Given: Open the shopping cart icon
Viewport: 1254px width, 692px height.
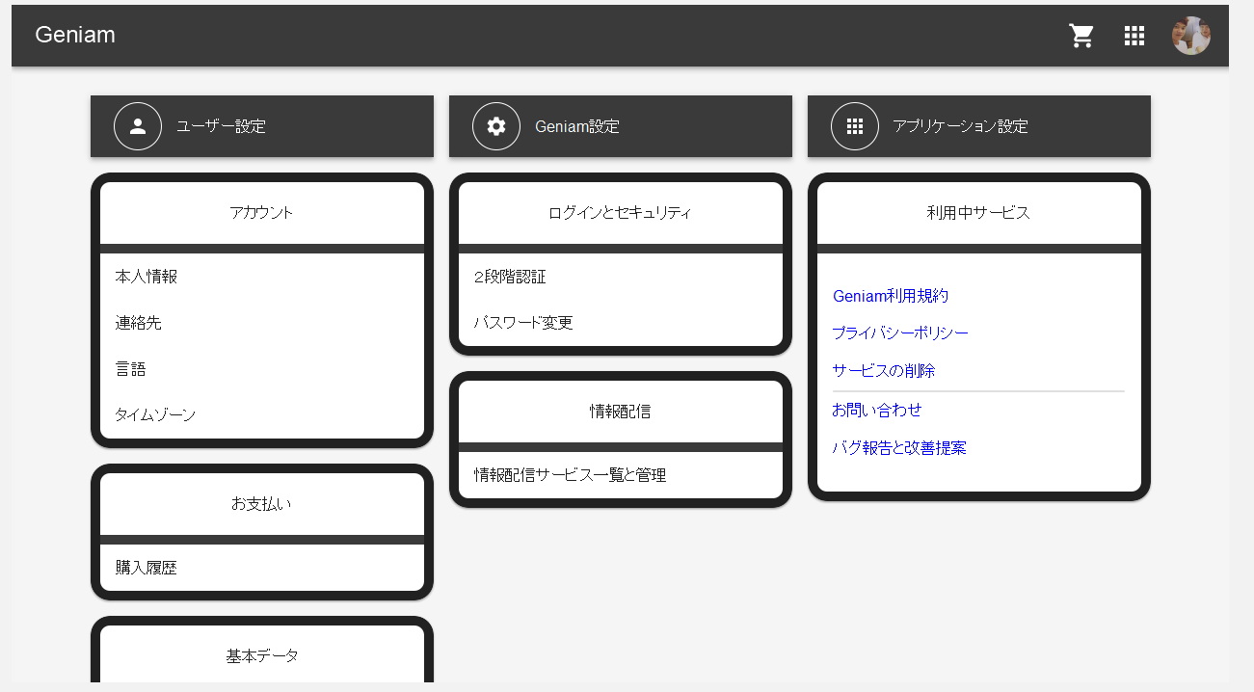Looking at the screenshot, I should click(x=1081, y=36).
